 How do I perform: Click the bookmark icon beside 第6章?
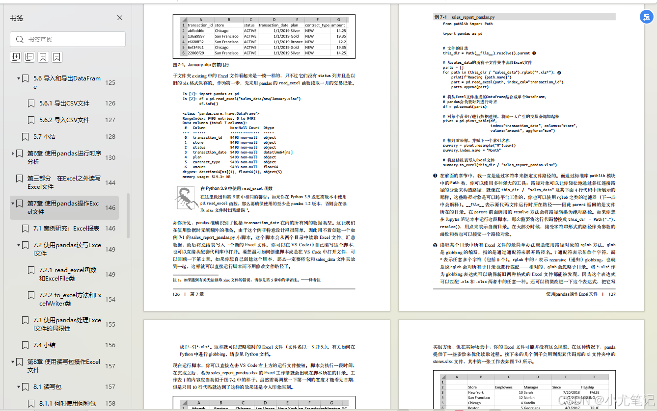click(19, 154)
